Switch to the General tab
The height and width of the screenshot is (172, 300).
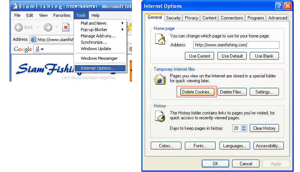tap(154, 17)
